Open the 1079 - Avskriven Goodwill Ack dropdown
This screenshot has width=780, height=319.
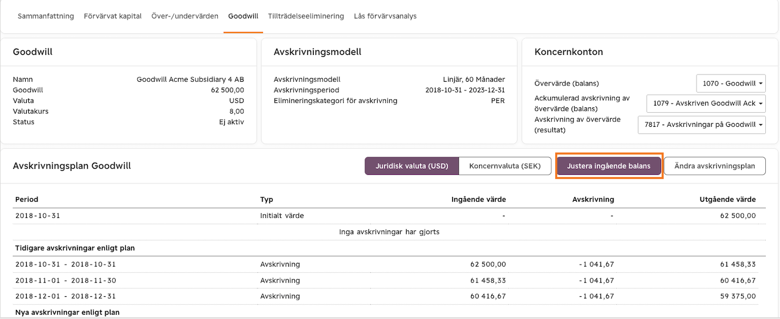pos(706,103)
